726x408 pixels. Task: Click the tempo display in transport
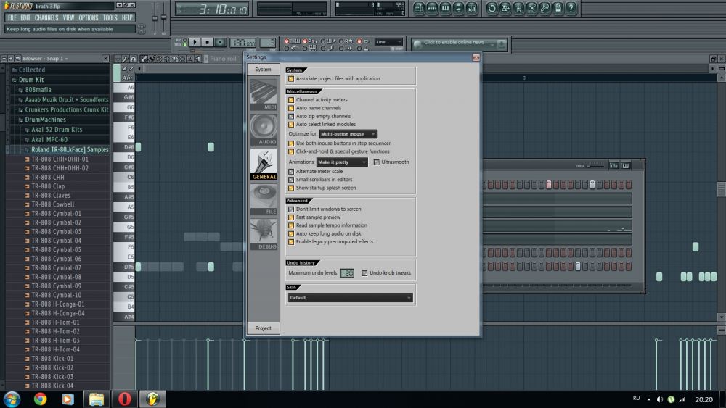click(242, 43)
